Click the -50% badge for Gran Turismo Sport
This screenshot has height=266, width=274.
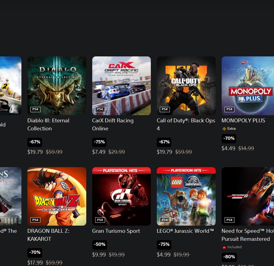(99, 244)
